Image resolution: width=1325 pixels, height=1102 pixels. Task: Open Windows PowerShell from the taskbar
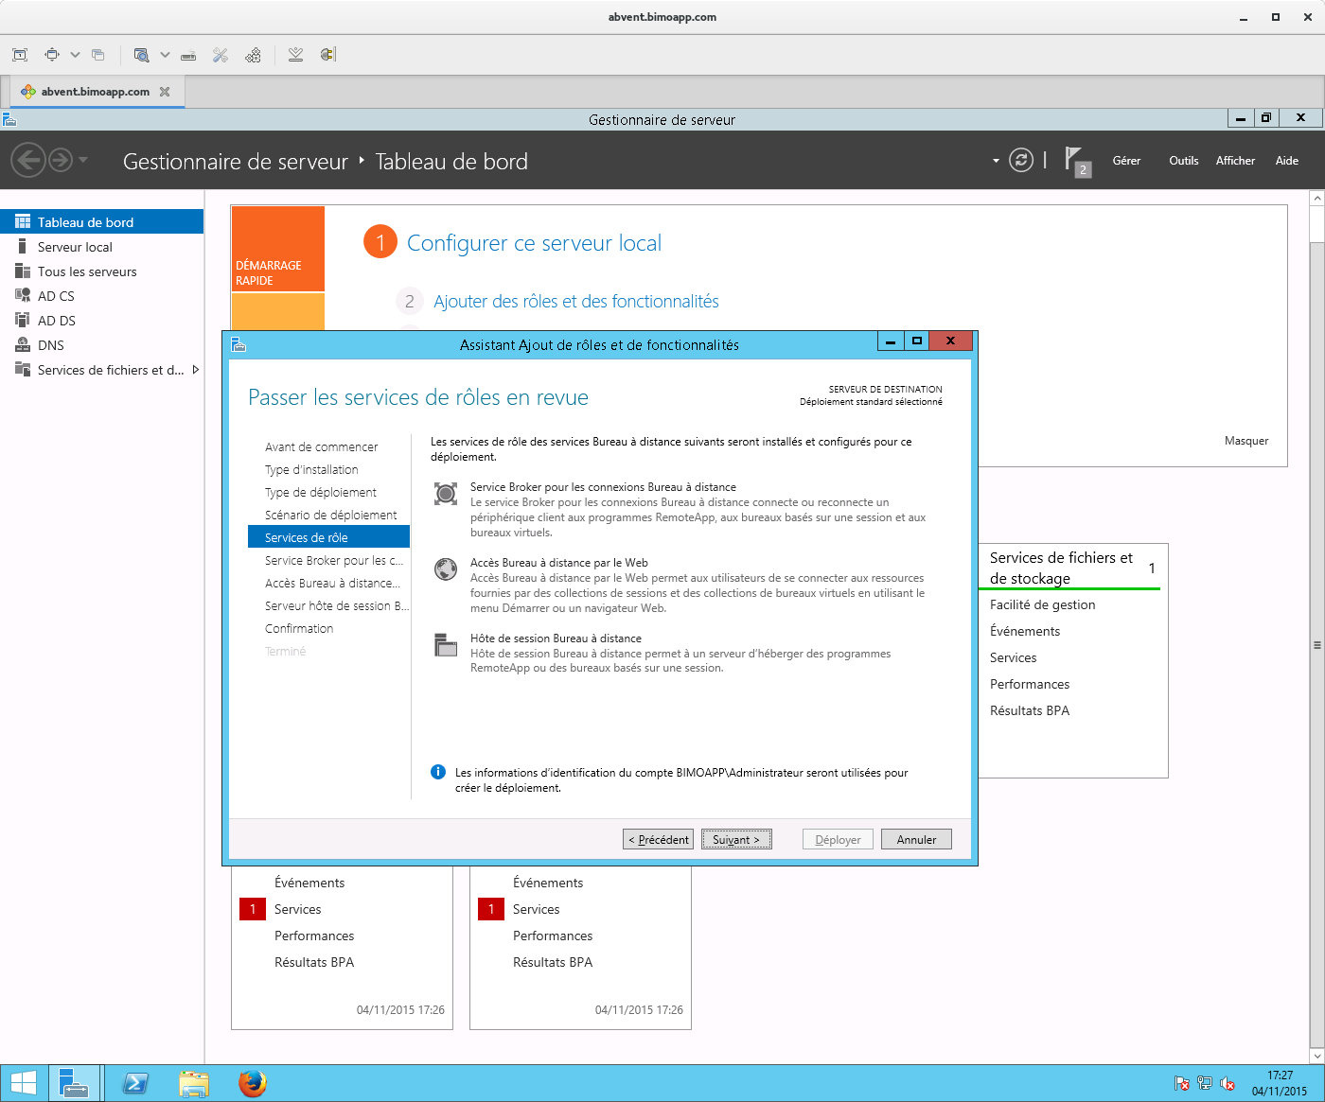coord(135,1082)
